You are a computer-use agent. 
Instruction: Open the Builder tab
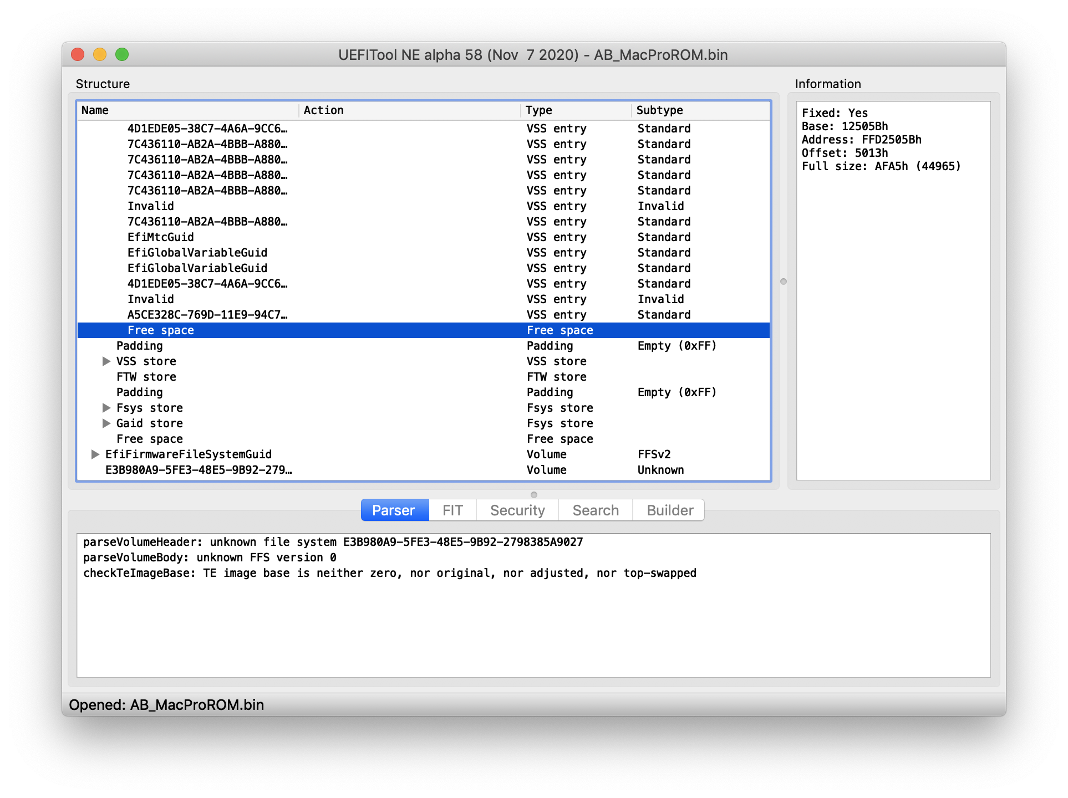click(x=669, y=510)
